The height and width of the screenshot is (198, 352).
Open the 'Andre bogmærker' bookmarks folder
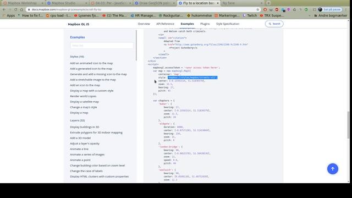(330, 15)
